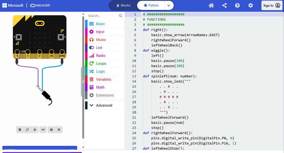Collapse the simulator with the side arrow handle
The height and width of the screenshot is (153, 284).
(x=83, y=82)
